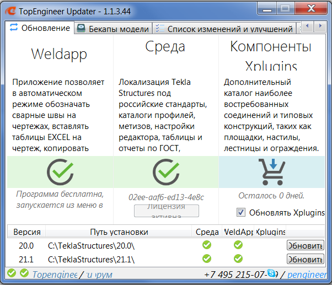This screenshot has width=332, height=285.
Task: Open Список изменений и улучшений tab
Action: click(224, 29)
